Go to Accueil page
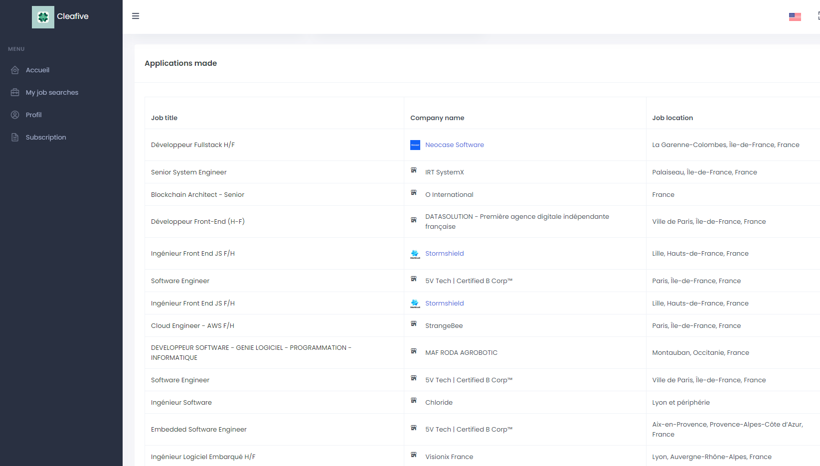Viewport: 820px width, 466px height. [x=37, y=70]
